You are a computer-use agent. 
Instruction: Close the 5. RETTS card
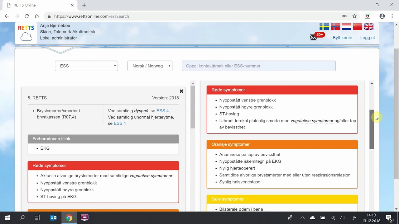coord(181,91)
